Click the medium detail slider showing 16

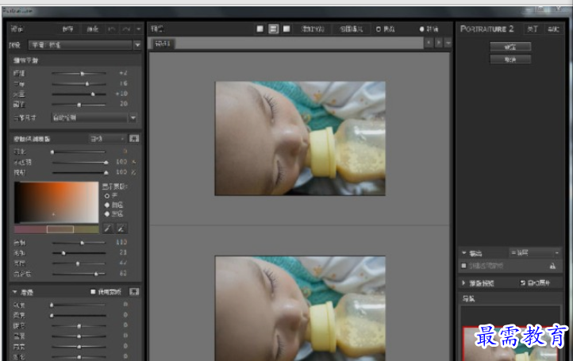pos(79,83)
